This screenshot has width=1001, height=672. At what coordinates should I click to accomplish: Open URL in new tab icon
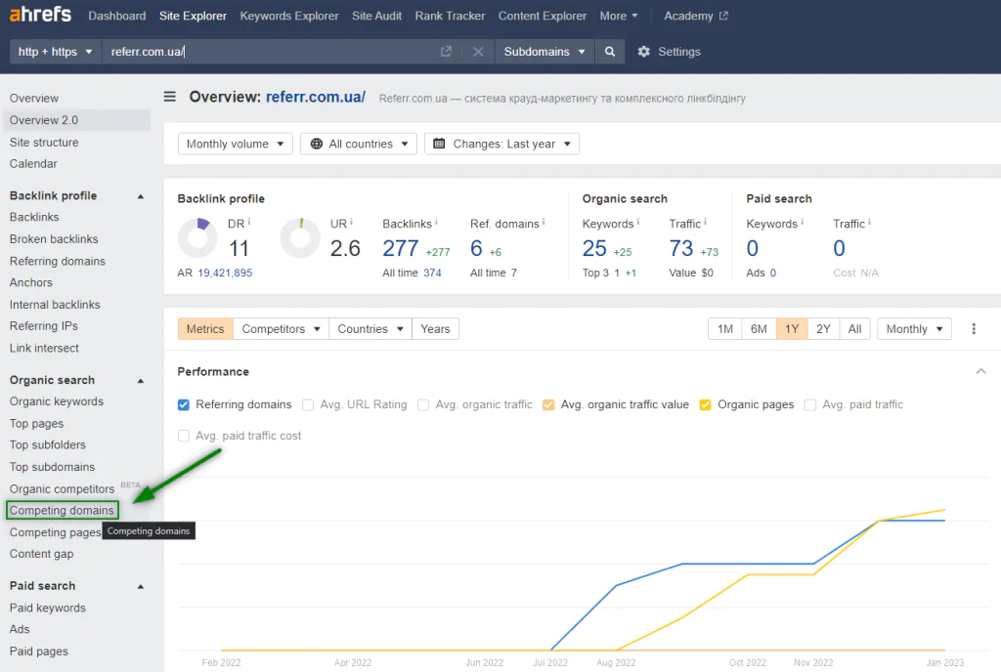(446, 52)
